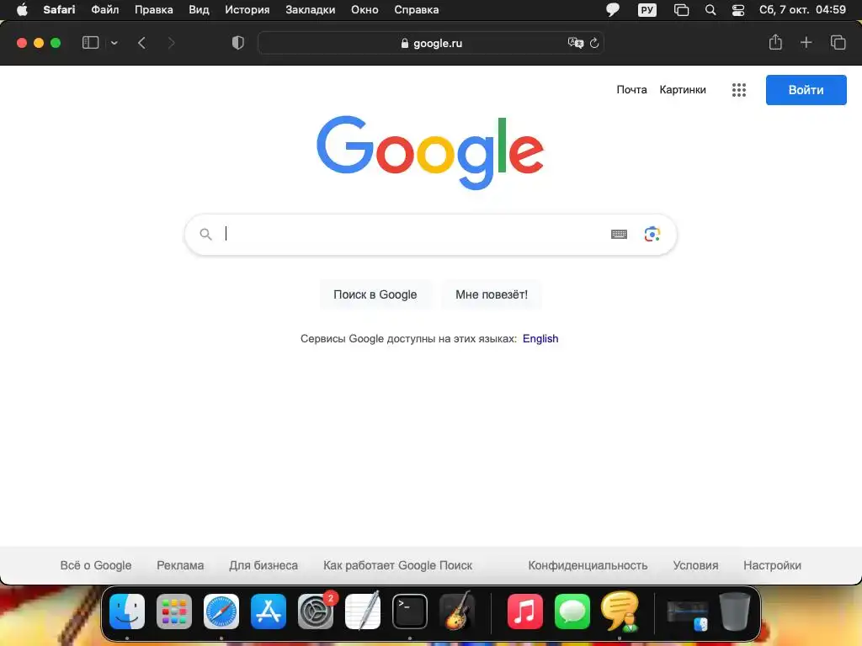862x646 pixels.
Task: Open the Почта link
Action: click(x=631, y=89)
